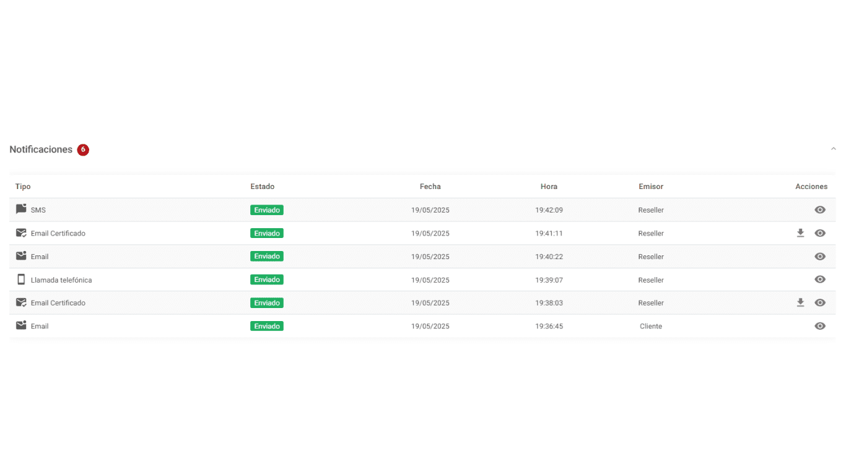The image size is (846, 476).
Task: View details of Email Certificado sent 19:41:11
Action: pos(820,233)
